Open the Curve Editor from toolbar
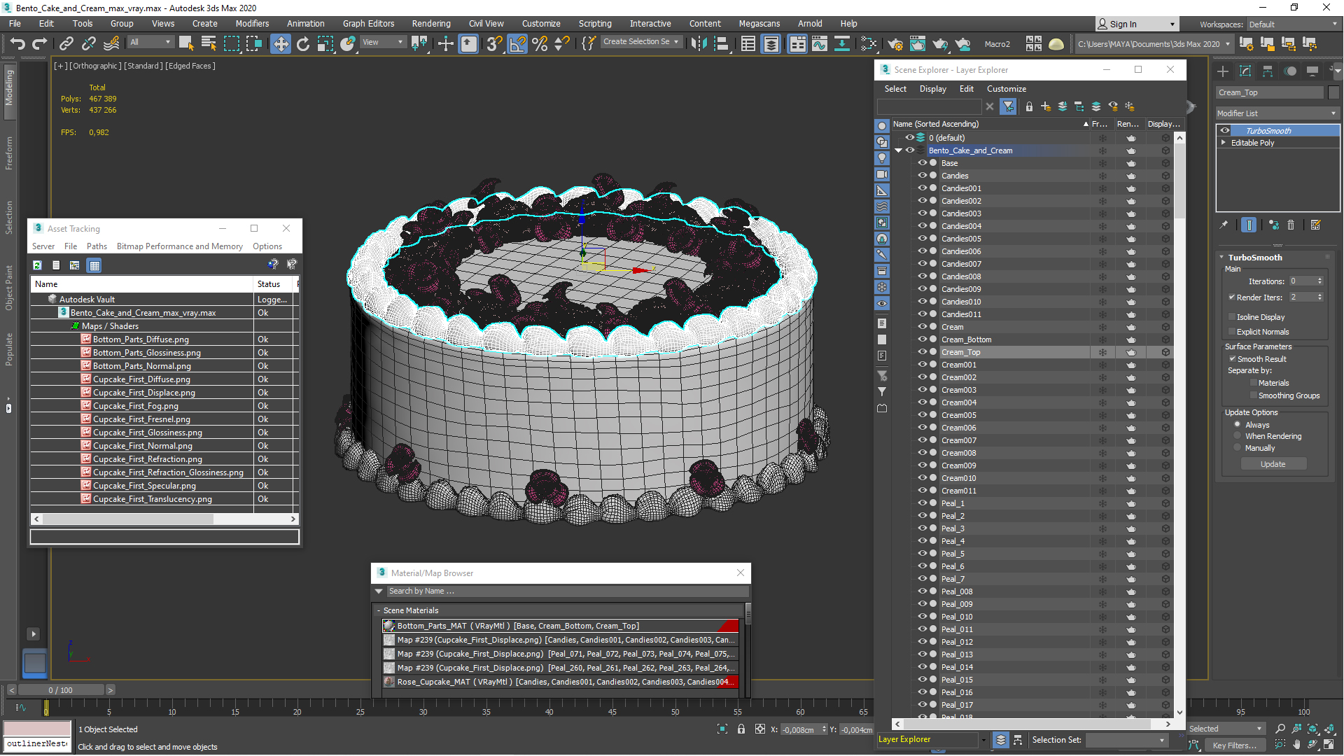The image size is (1344, 756). (819, 43)
